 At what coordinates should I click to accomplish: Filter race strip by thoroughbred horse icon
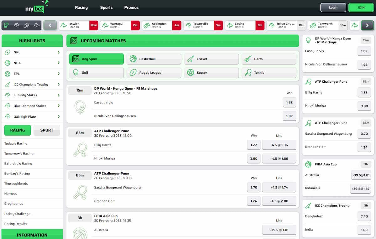pos(17,25)
